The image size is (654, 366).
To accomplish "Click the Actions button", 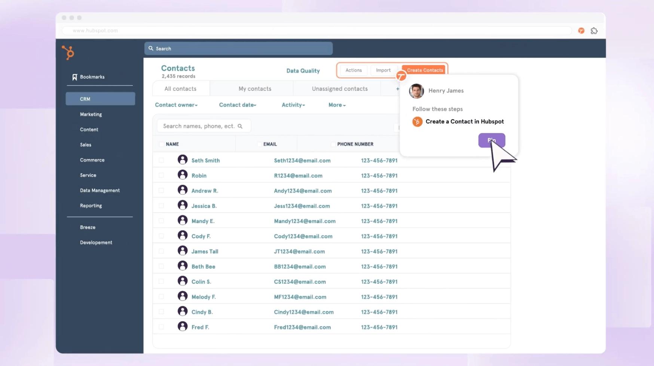I will (x=354, y=70).
